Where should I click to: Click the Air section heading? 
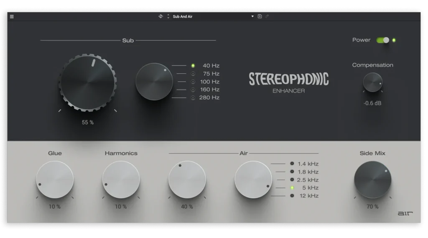[244, 153]
